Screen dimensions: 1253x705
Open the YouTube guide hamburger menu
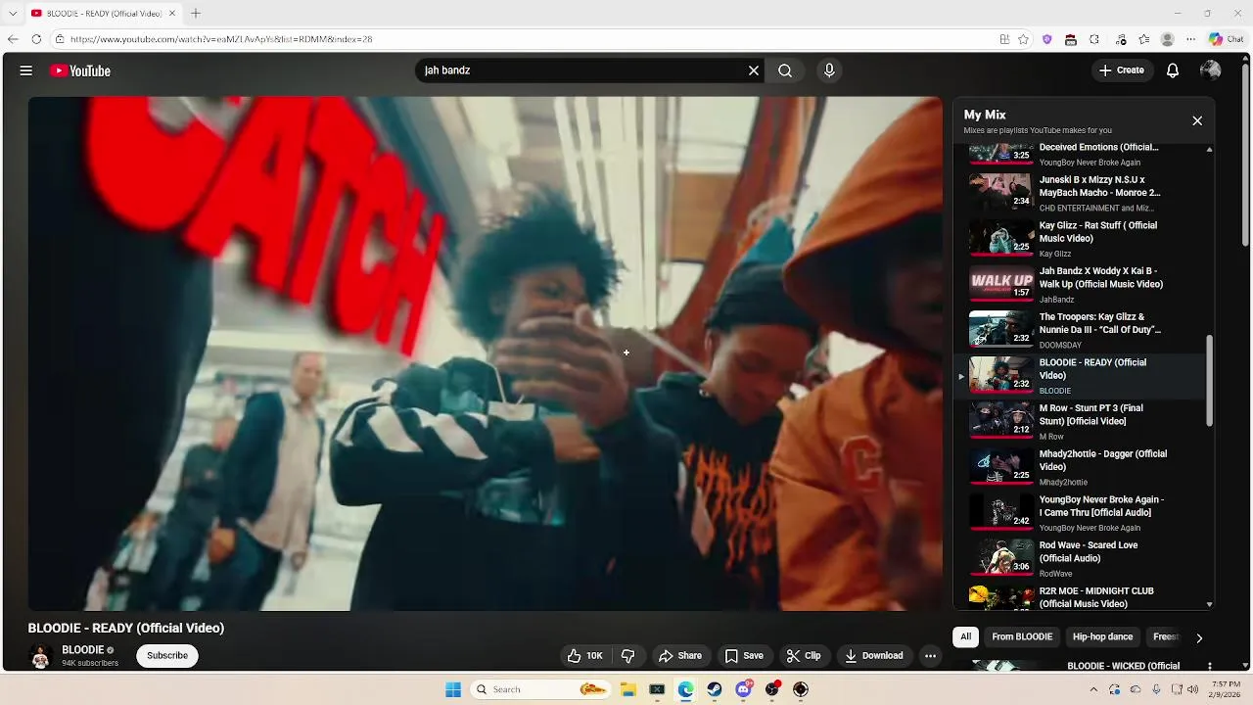coord(26,70)
